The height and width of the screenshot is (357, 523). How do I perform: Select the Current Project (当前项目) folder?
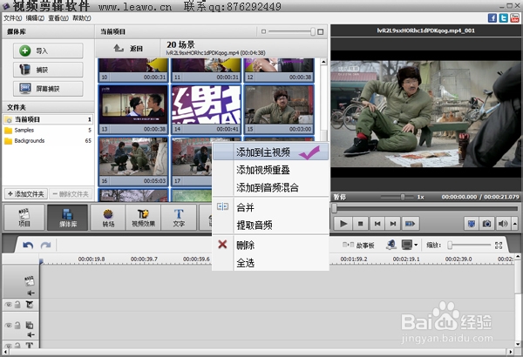[47, 119]
